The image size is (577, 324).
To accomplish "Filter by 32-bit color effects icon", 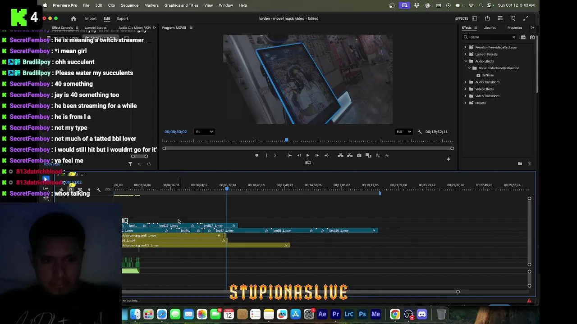I will 532,37.
